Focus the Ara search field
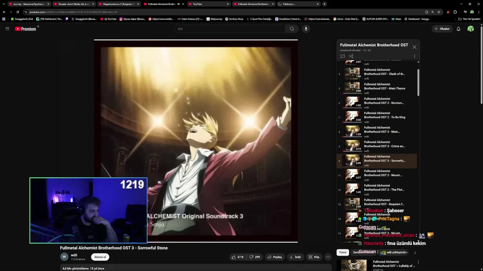The width and height of the screenshot is (483, 271). point(230,29)
